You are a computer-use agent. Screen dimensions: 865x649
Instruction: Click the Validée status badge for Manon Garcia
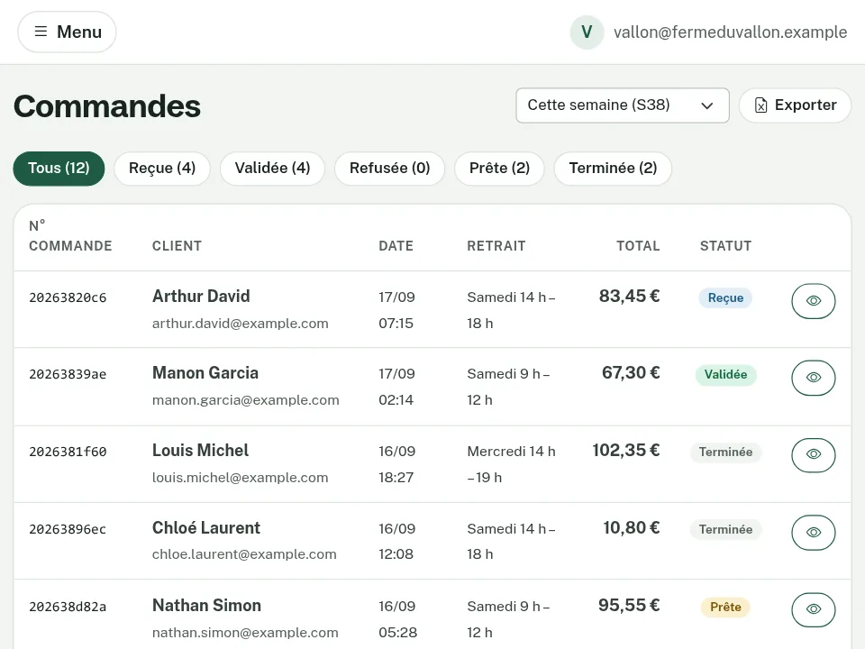725,375
